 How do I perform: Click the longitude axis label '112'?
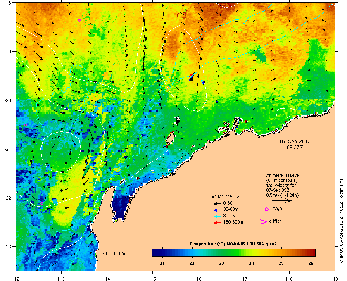[16, 279]
